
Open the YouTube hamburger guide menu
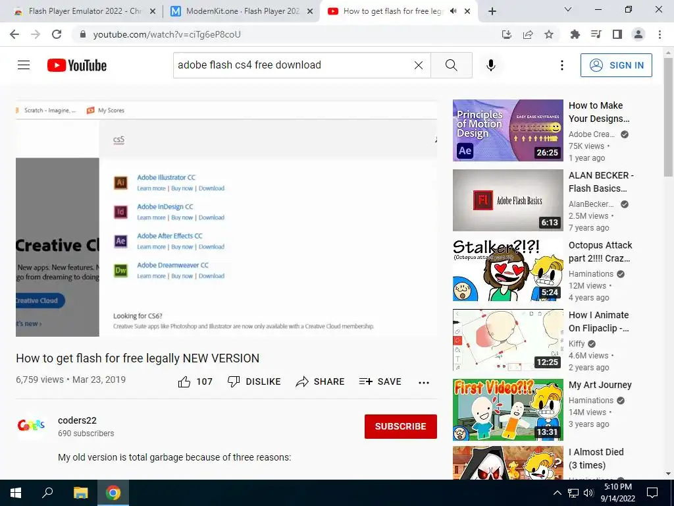(x=24, y=65)
